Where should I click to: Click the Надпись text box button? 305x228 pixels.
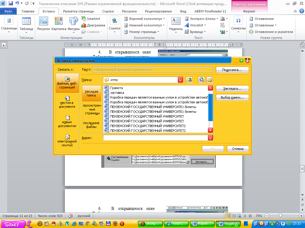[176, 25]
